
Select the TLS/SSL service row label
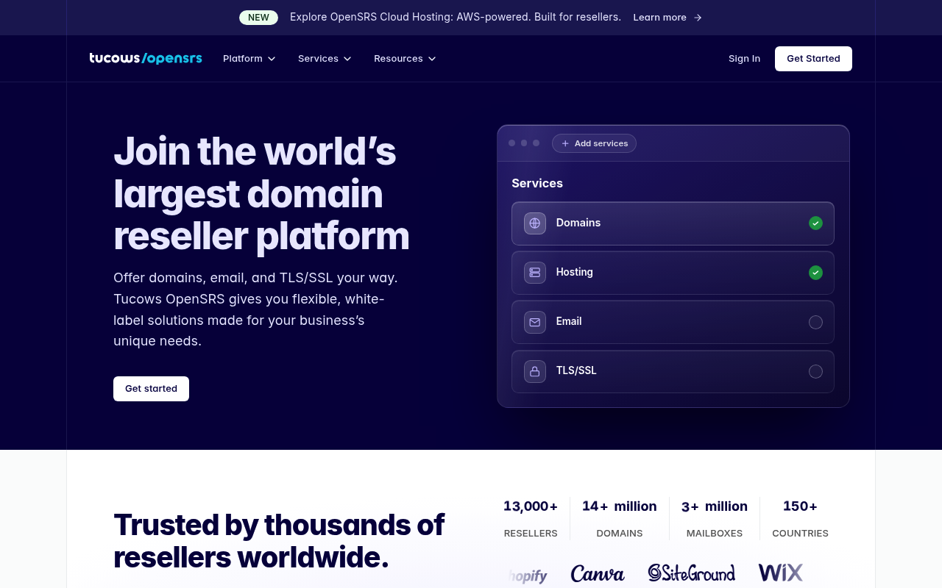[576, 370]
